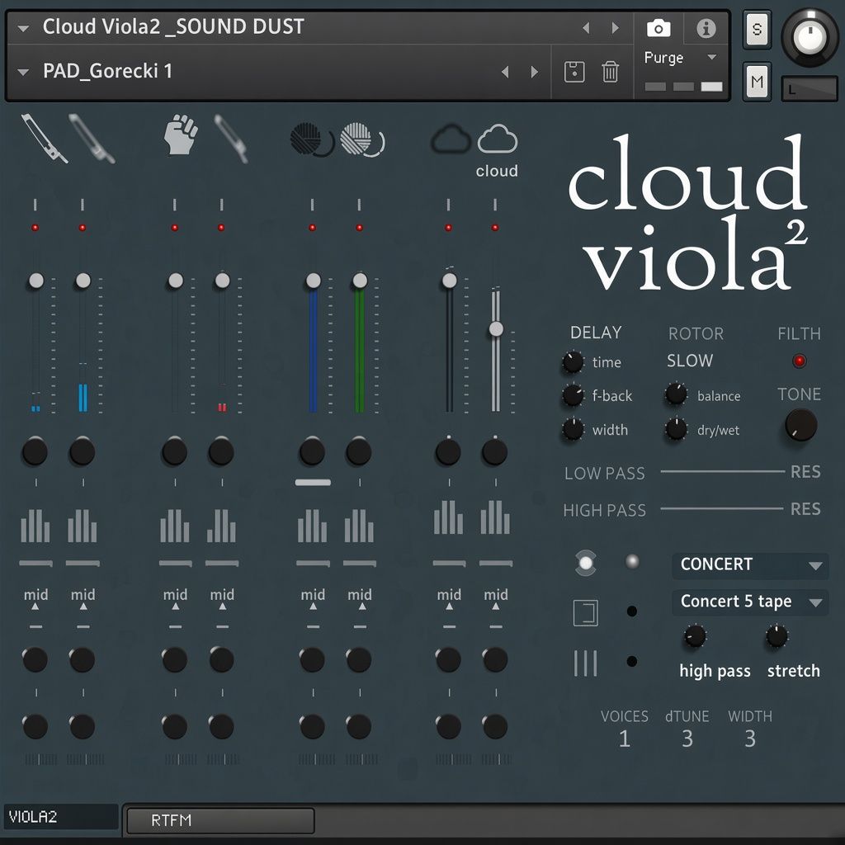Open the Purge dropdown menu
845x845 pixels.
tap(680, 58)
